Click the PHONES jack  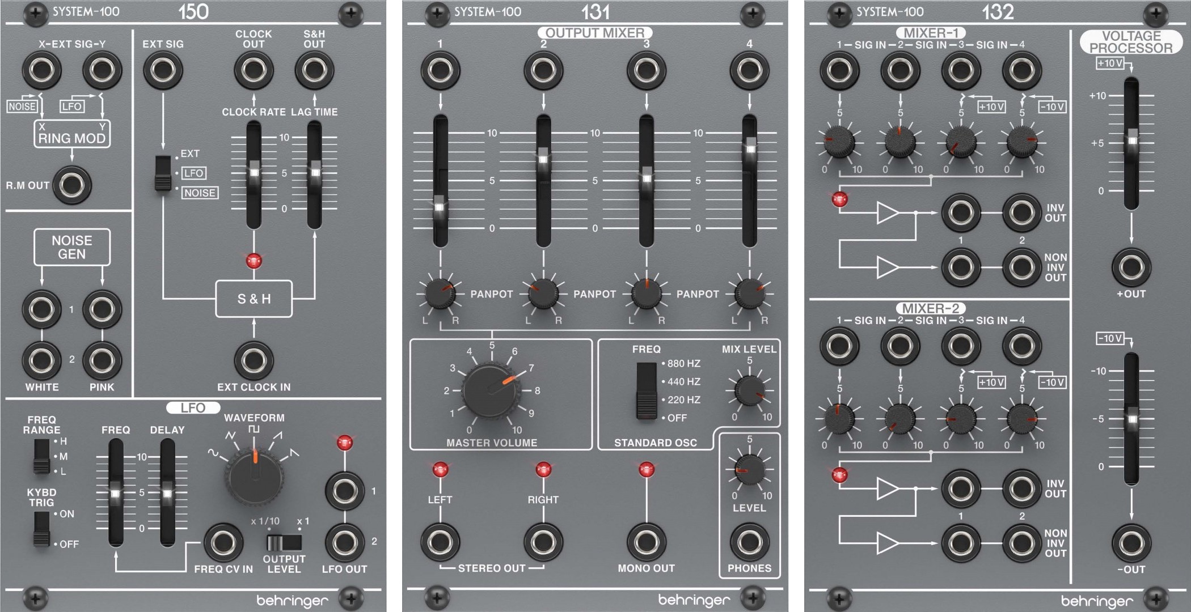[749, 543]
